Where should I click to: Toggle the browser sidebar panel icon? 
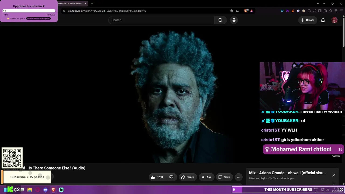pos(320,11)
